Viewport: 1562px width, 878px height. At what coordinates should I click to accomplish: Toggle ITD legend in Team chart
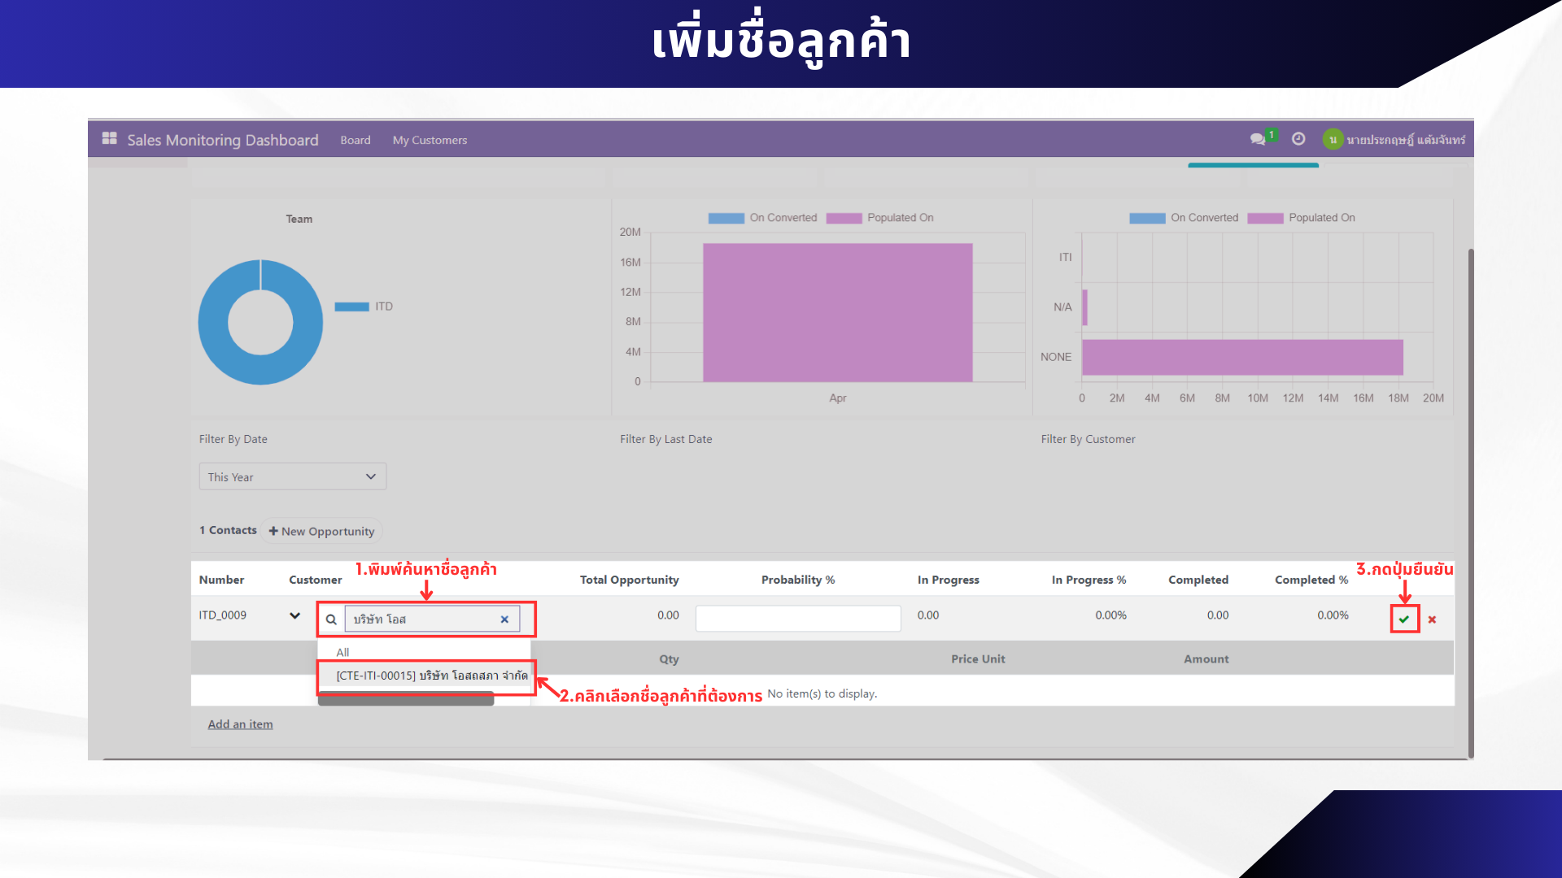(364, 306)
